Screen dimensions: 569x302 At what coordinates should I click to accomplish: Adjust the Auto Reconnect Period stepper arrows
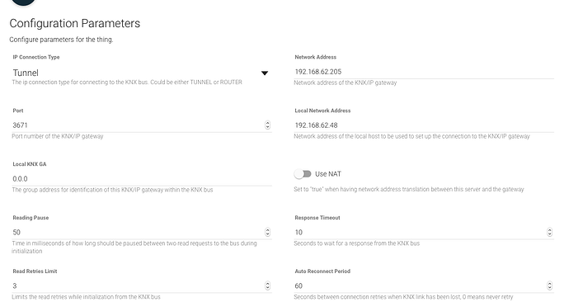(x=550, y=285)
